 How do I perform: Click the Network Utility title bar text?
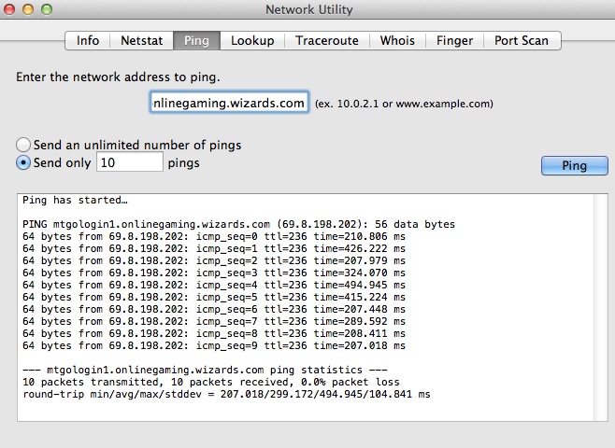307,10
